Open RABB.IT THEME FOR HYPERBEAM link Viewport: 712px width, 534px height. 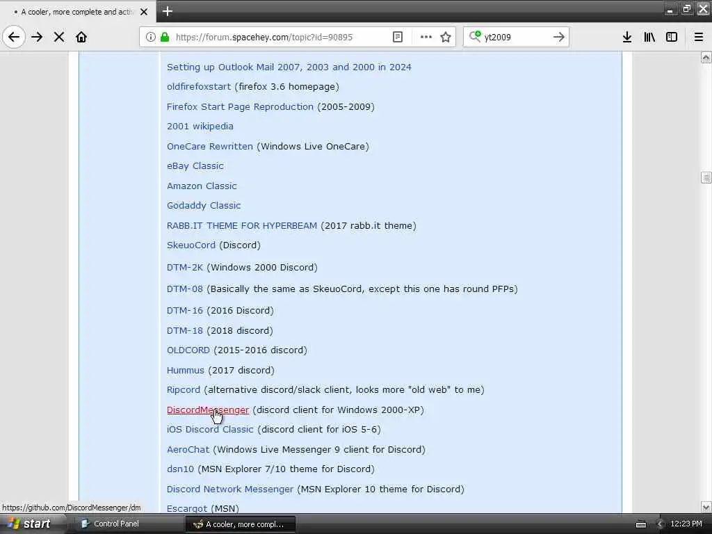(x=241, y=226)
